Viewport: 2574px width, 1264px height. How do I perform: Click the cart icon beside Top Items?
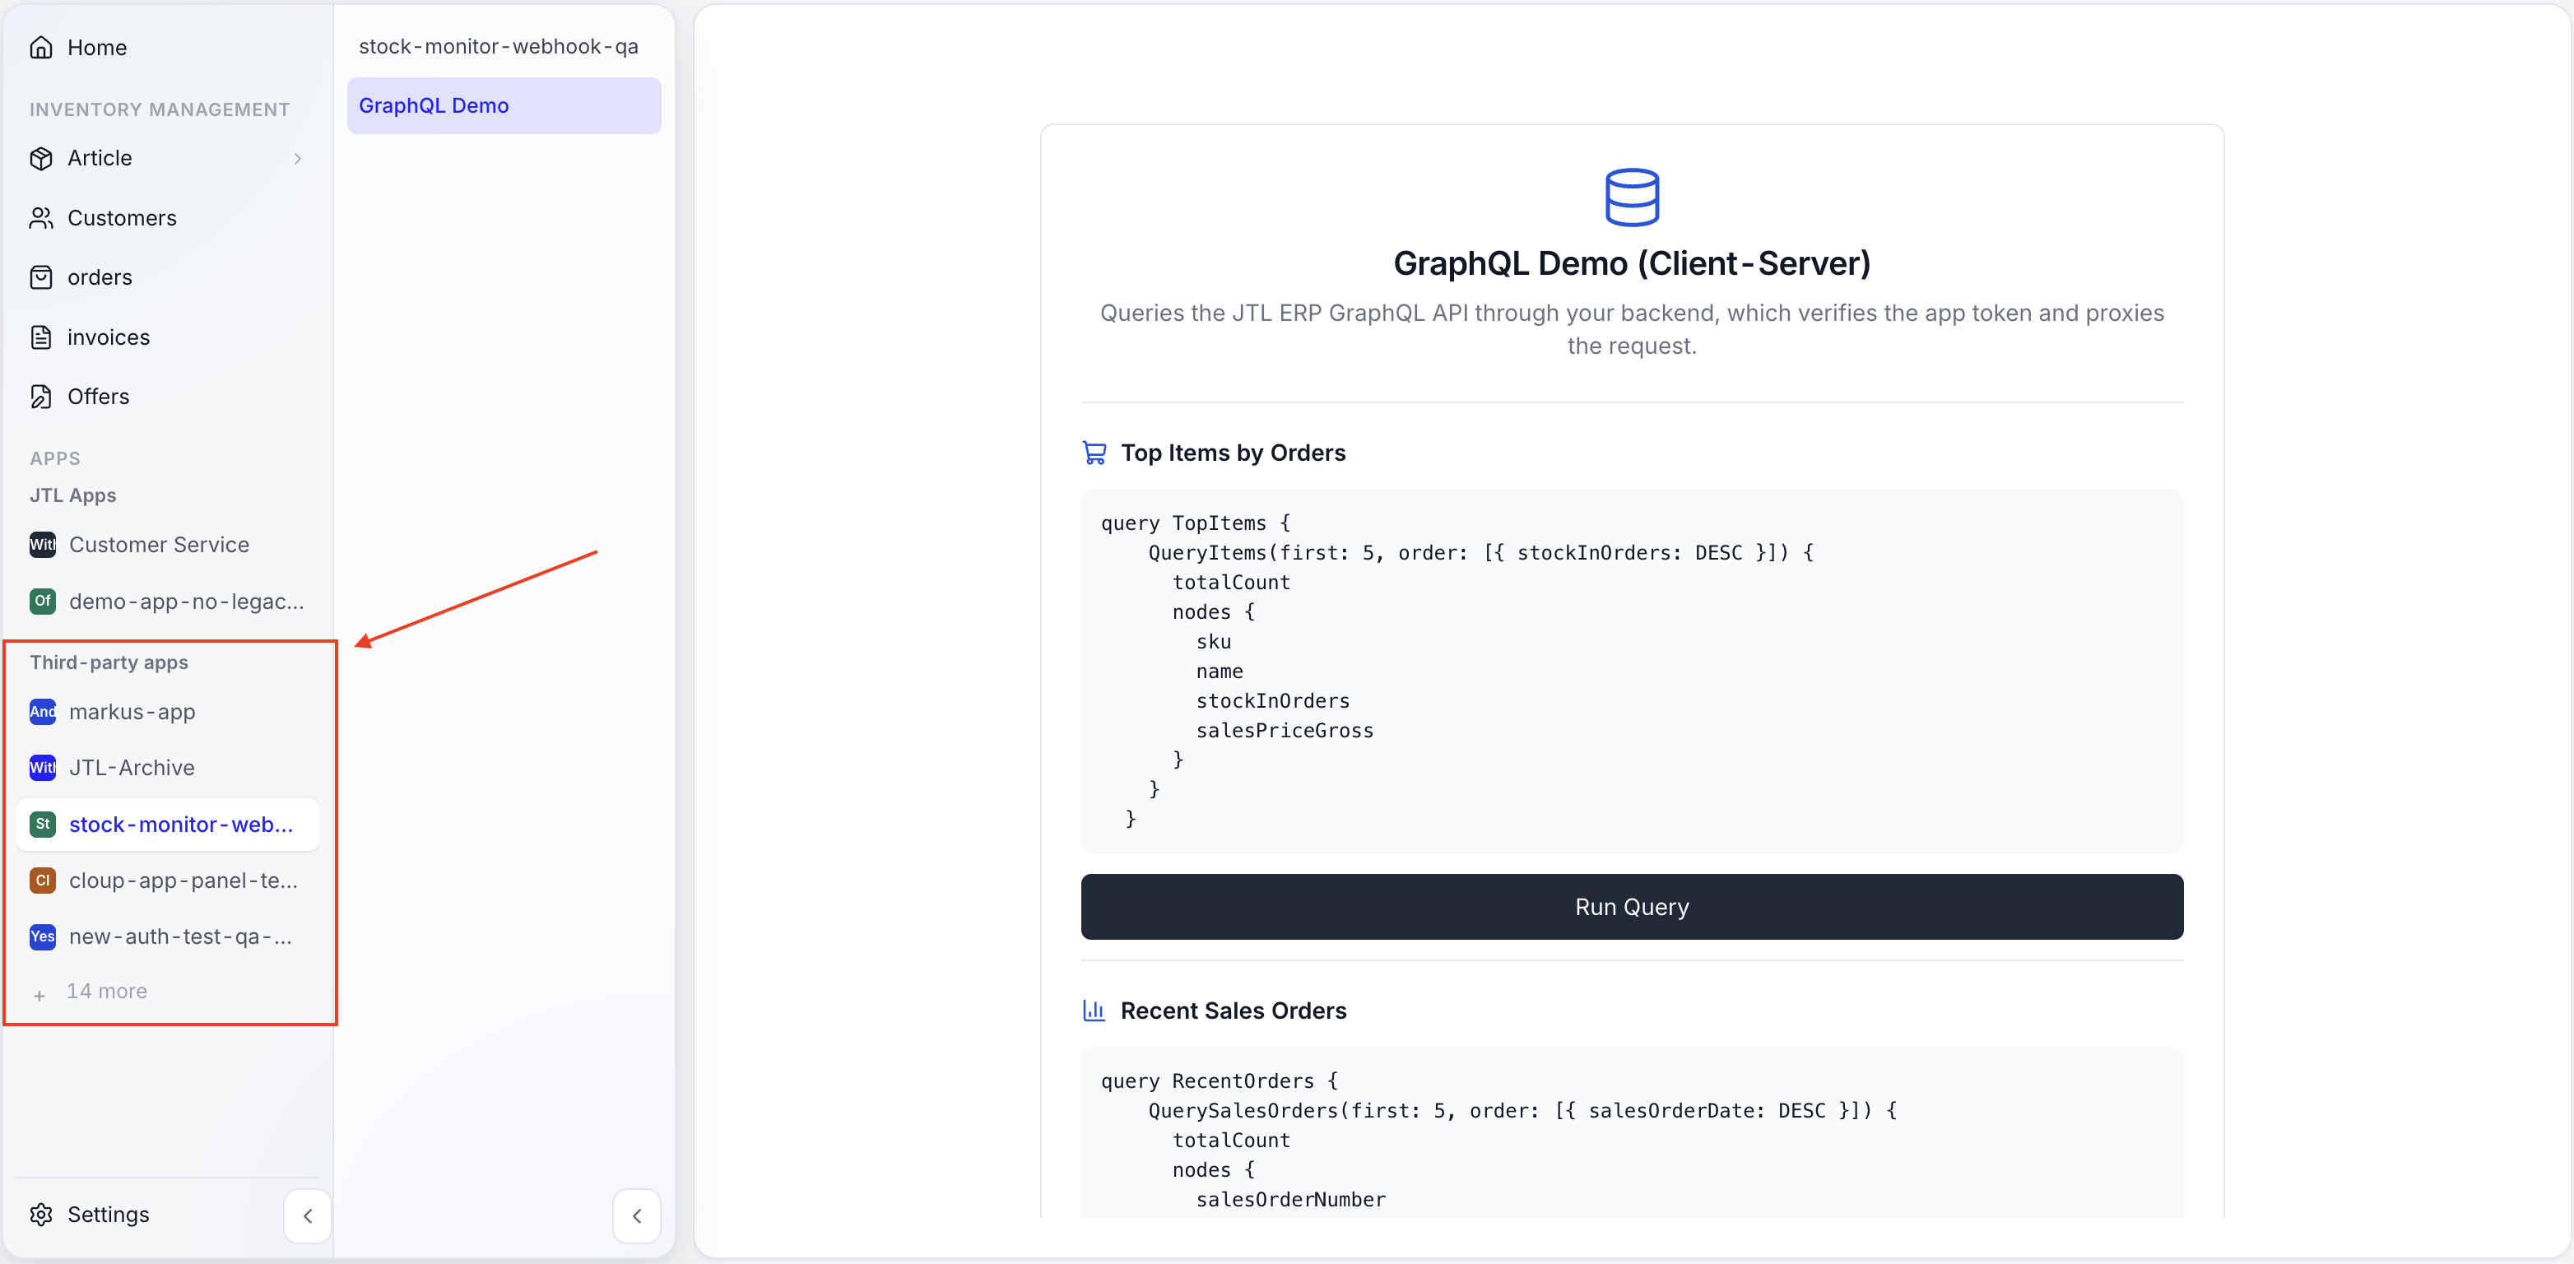coord(1094,453)
